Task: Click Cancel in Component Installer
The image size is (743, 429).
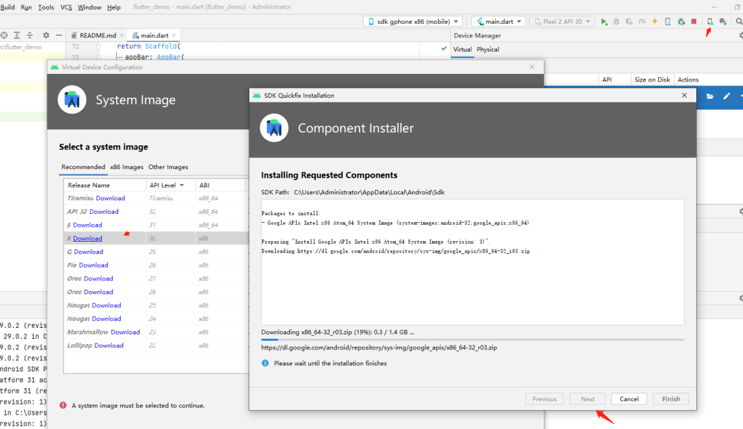Action: [629, 399]
